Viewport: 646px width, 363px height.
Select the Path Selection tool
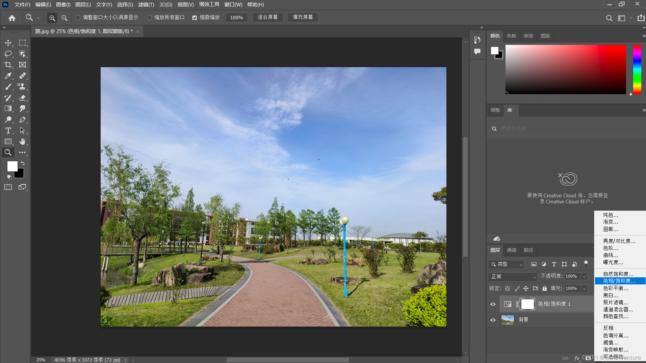pos(22,131)
